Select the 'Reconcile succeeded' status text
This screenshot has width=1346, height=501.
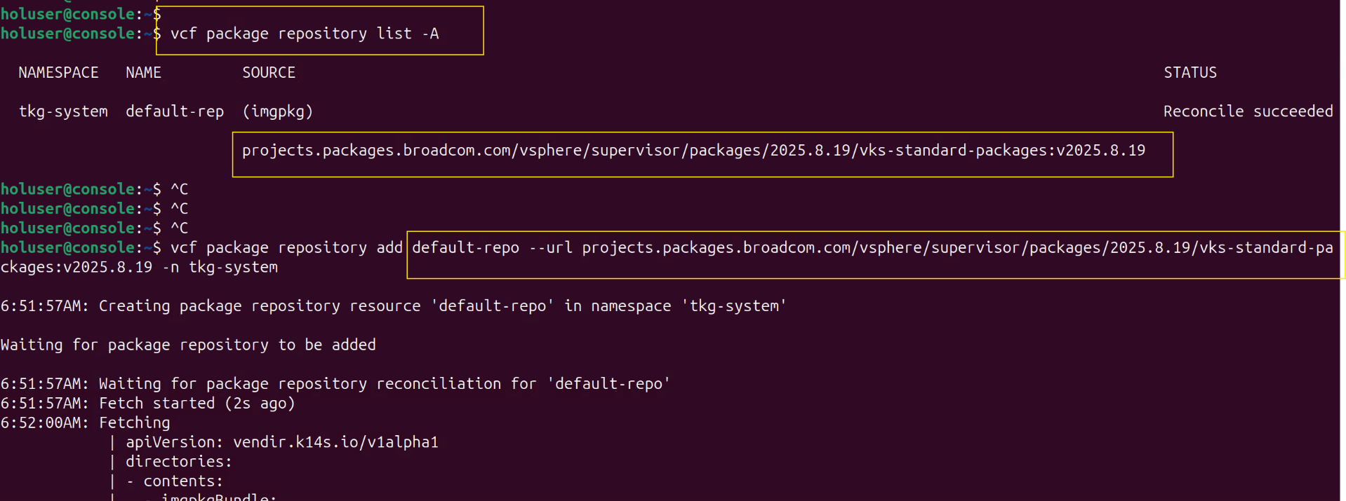click(x=1248, y=111)
